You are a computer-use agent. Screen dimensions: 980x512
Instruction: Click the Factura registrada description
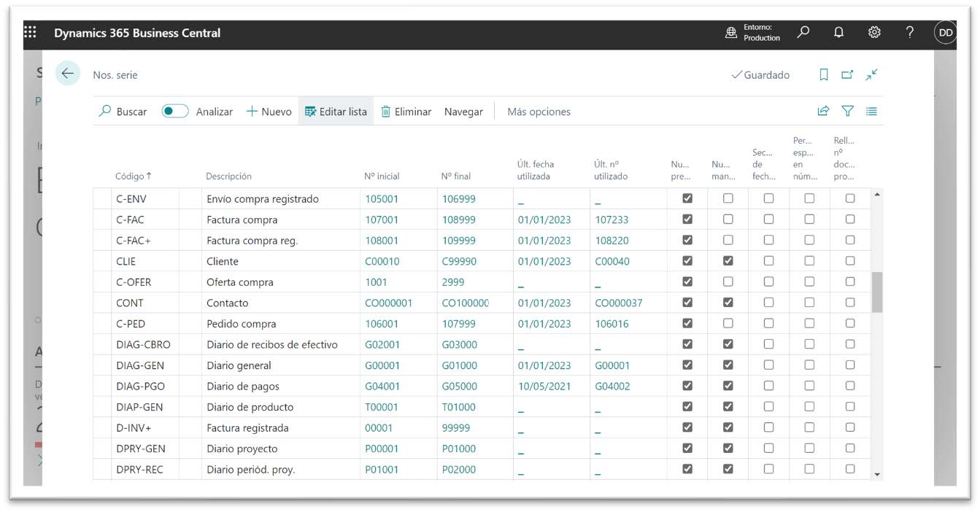click(x=247, y=428)
